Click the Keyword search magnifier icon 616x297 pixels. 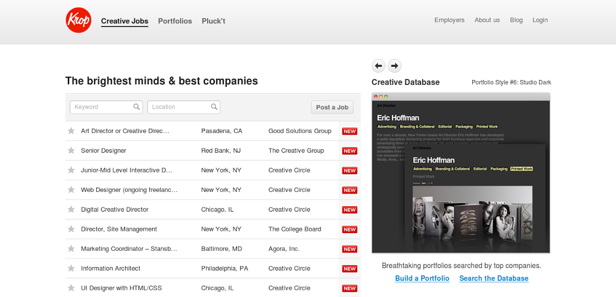137,106
